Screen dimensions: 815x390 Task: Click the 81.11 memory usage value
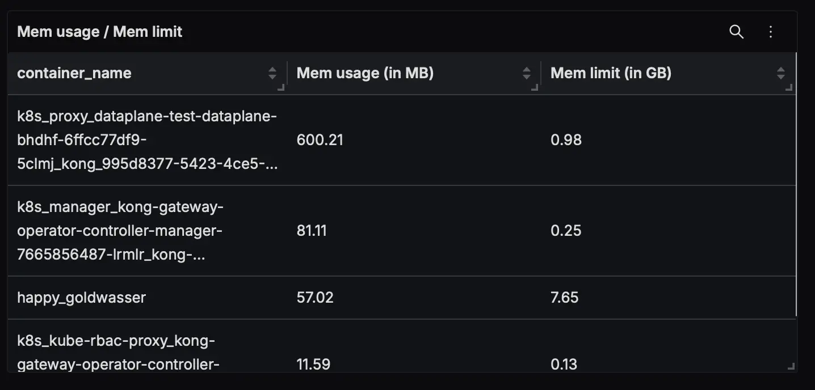pyautogui.click(x=312, y=231)
